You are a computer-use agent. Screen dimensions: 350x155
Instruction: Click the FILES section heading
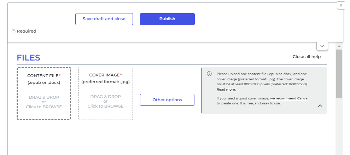tap(29, 58)
